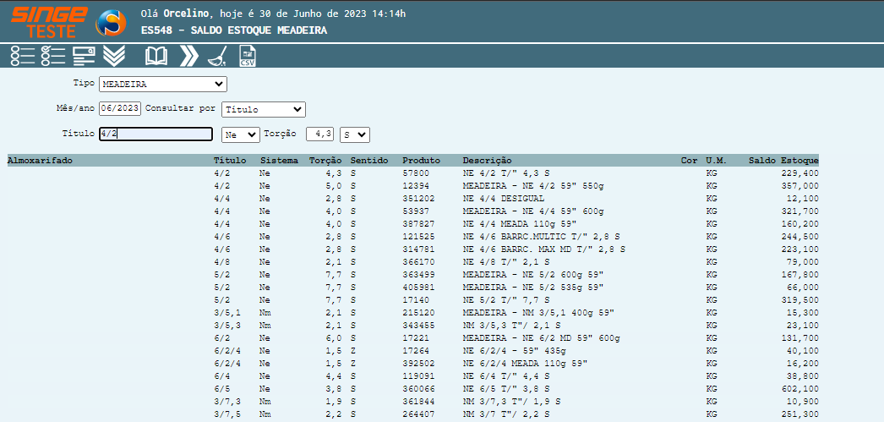
Task: Click the Produto column header
Action: (x=421, y=160)
